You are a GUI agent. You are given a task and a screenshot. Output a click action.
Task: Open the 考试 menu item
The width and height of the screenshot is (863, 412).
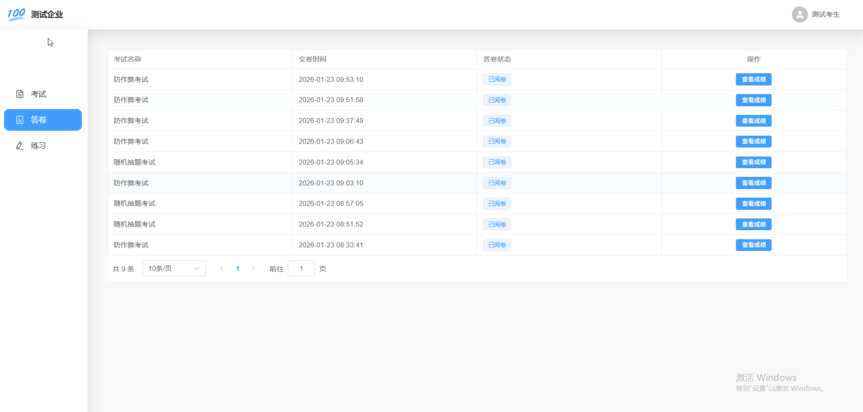(x=38, y=94)
